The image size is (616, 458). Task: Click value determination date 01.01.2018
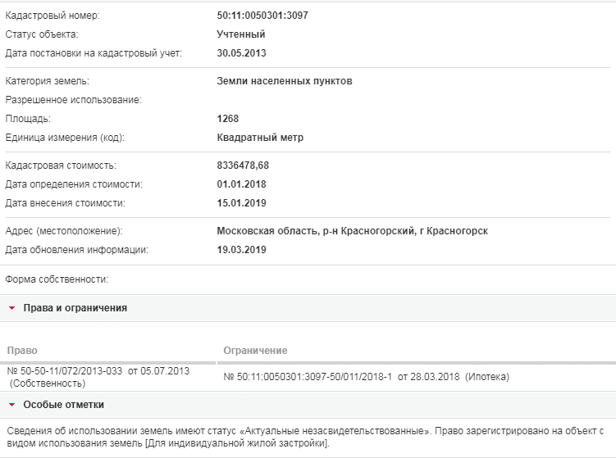coord(242,184)
